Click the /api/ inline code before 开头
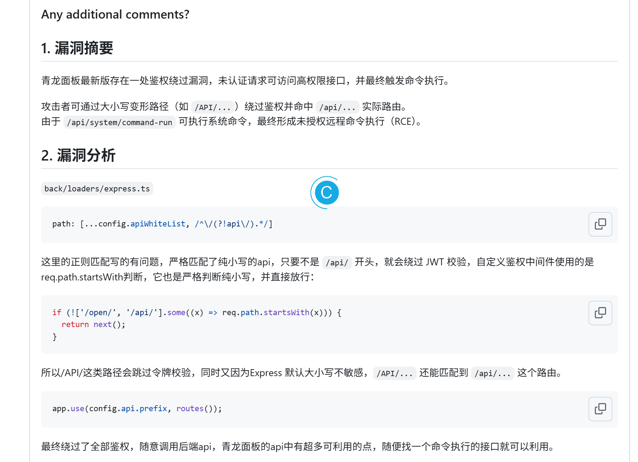Screen dimensions: 638x462 point(337,263)
